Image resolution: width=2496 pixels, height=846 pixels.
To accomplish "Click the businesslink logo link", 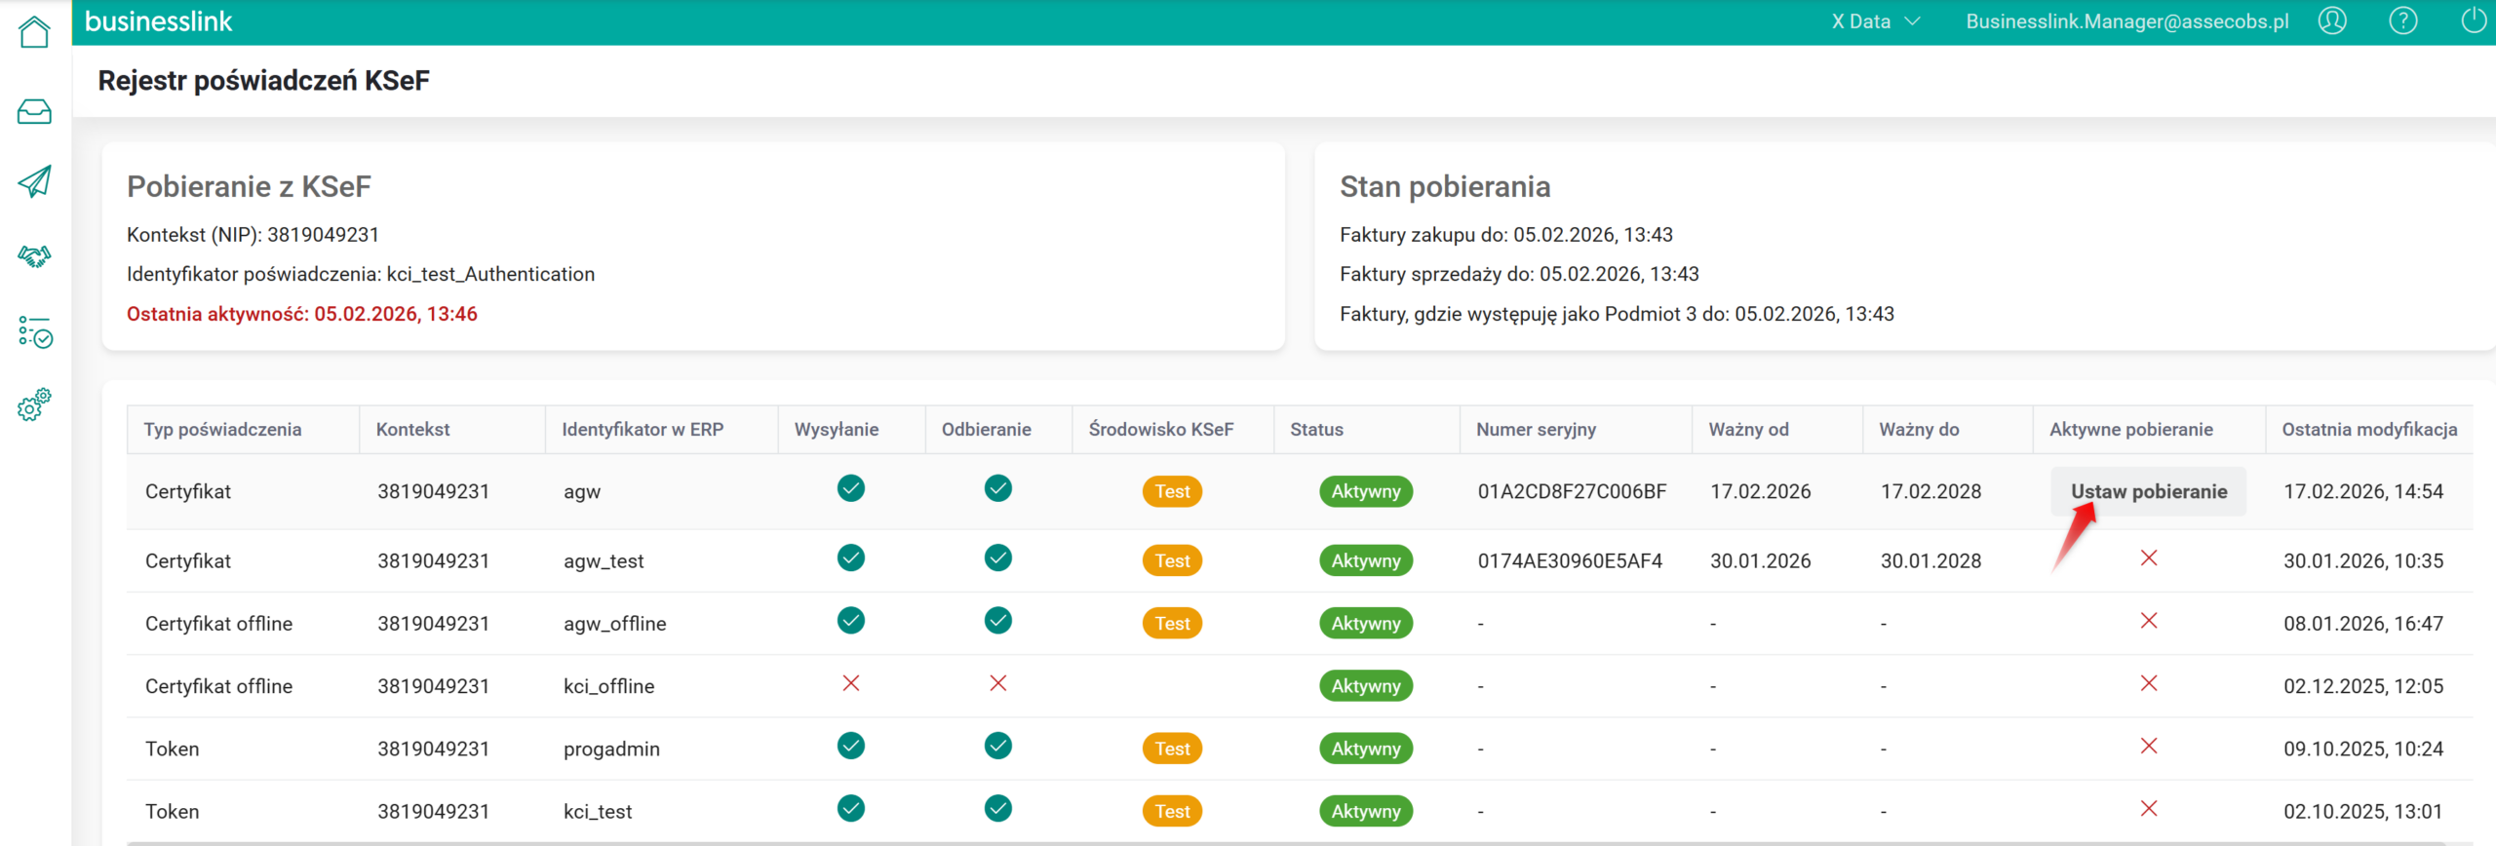I will pos(158,21).
